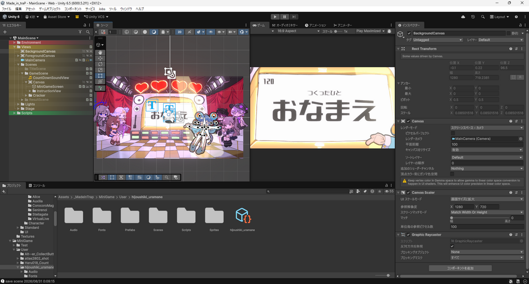Toggle scene visibility eye icon in Scene toolbar
This screenshot has height=284, width=529.
tap(211, 32)
